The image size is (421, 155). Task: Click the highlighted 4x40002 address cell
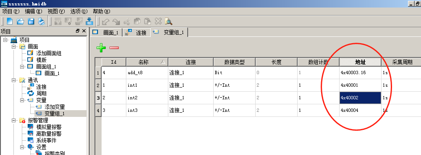360,98
